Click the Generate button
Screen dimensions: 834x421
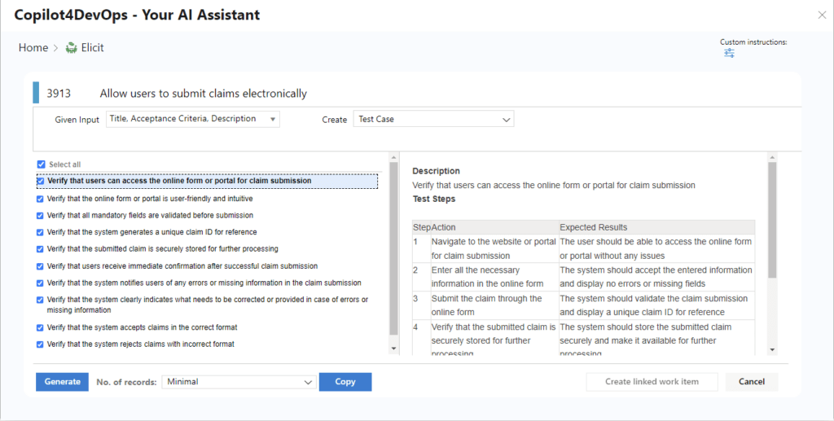pos(62,382)
